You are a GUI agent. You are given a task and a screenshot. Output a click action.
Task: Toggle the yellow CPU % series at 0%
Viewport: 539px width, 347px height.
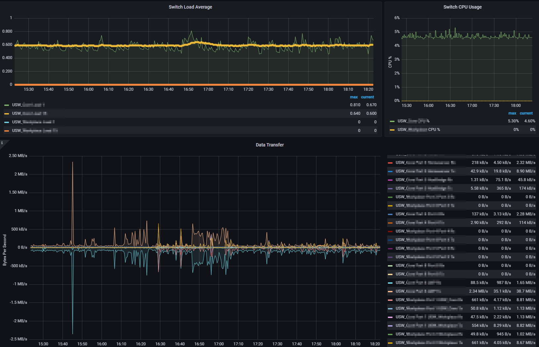(418, 130)
